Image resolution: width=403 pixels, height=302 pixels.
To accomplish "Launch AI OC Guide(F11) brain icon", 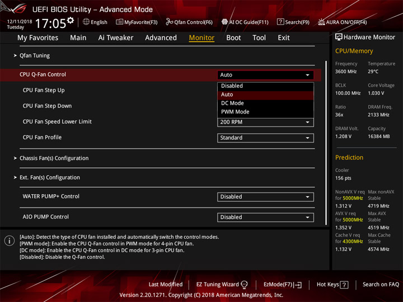I will tap(224, 22).
